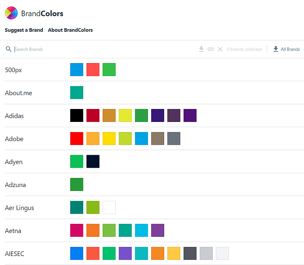Copy the About.me teal swatch

point(76,93)
